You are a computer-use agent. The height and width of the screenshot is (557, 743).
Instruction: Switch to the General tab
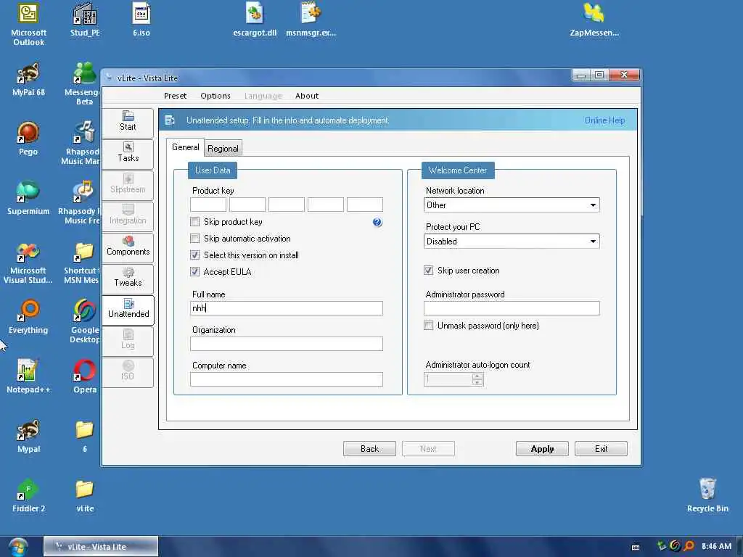pyautogui.click(x=185, y=147)
